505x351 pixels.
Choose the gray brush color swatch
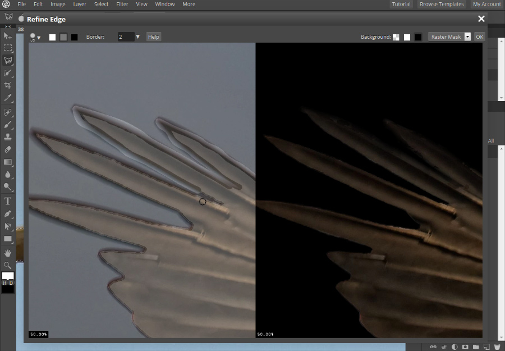[x=63, y=37]
